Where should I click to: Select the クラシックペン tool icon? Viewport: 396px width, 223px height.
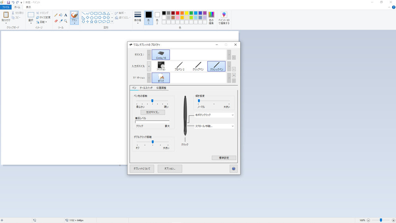(x=216, y=66)
